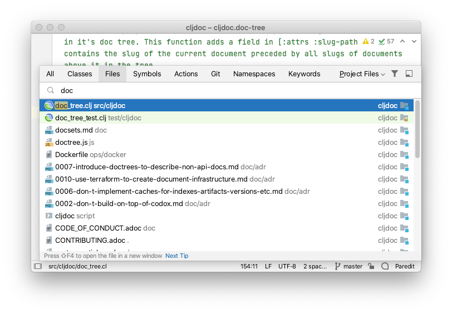Click the read-only lock icon in status bar

[x=371, y=266]
